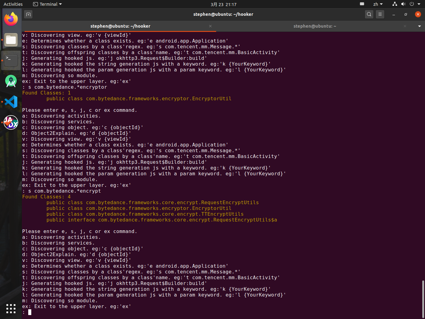This screenshot has width=425, height=319.
Task: Switch to stephen@ubuntu: ~/hooker tab
Action: pyautogui.click(x=120, y=26)
